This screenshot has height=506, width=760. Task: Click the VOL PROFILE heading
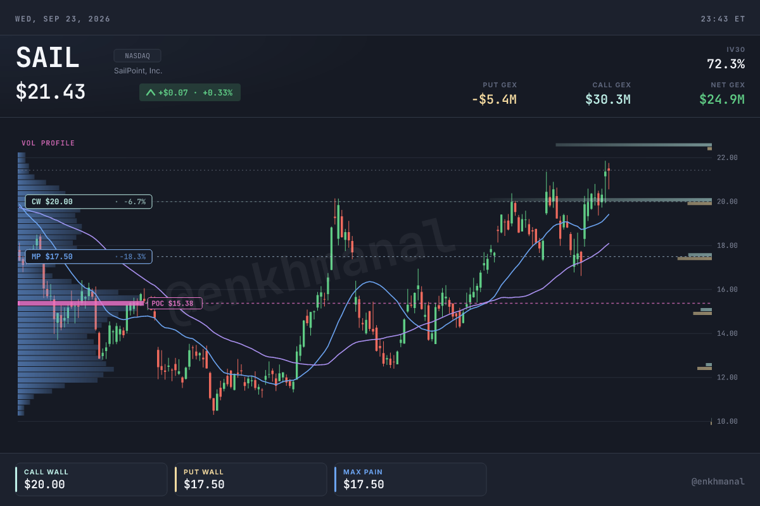[48, 144]
